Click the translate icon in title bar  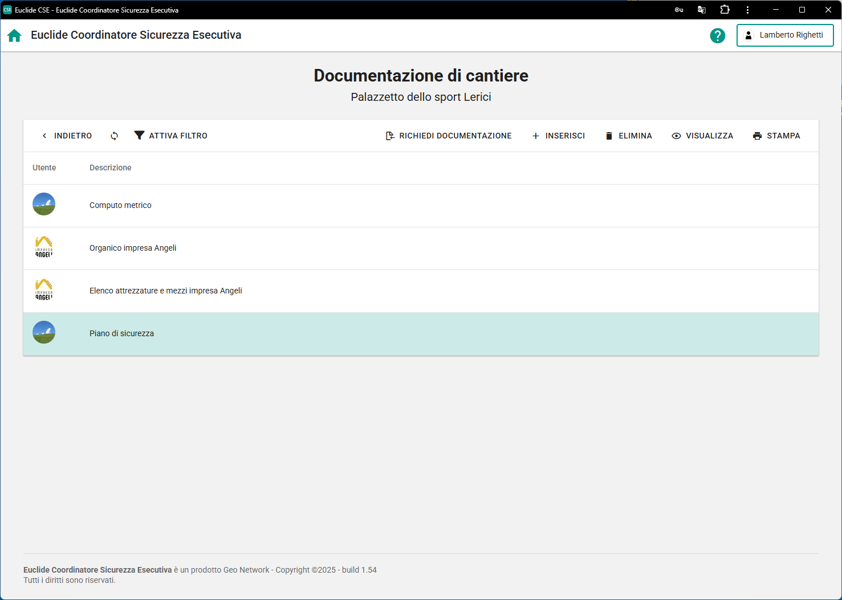point(702,10)
